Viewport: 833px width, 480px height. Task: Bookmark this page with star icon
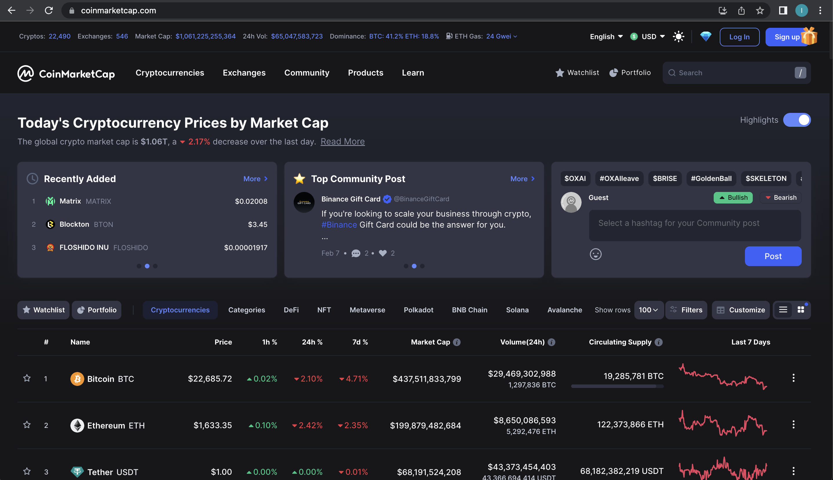(760, 10)
